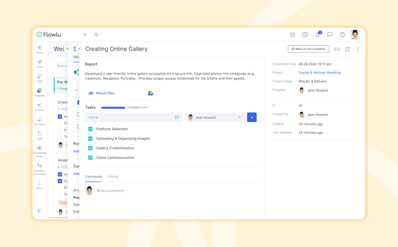
Task: Click '29 minutes ago' created value
Action: [x=311, y=124]
